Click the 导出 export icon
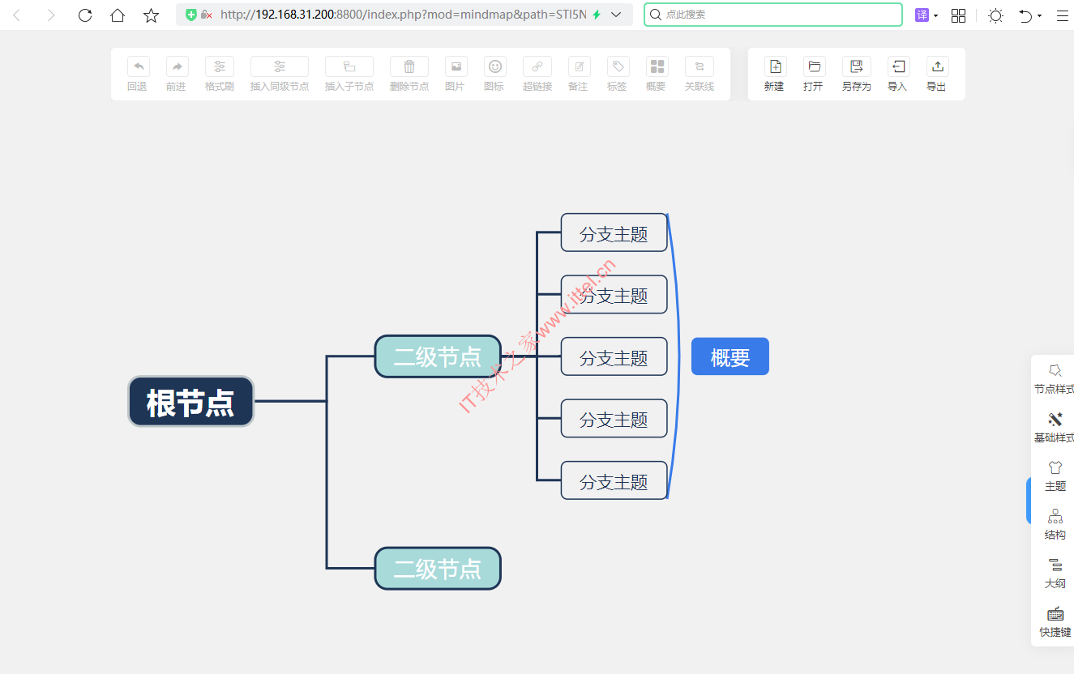The height and width of the screenshot is (674, 1074). coord(938,66)
